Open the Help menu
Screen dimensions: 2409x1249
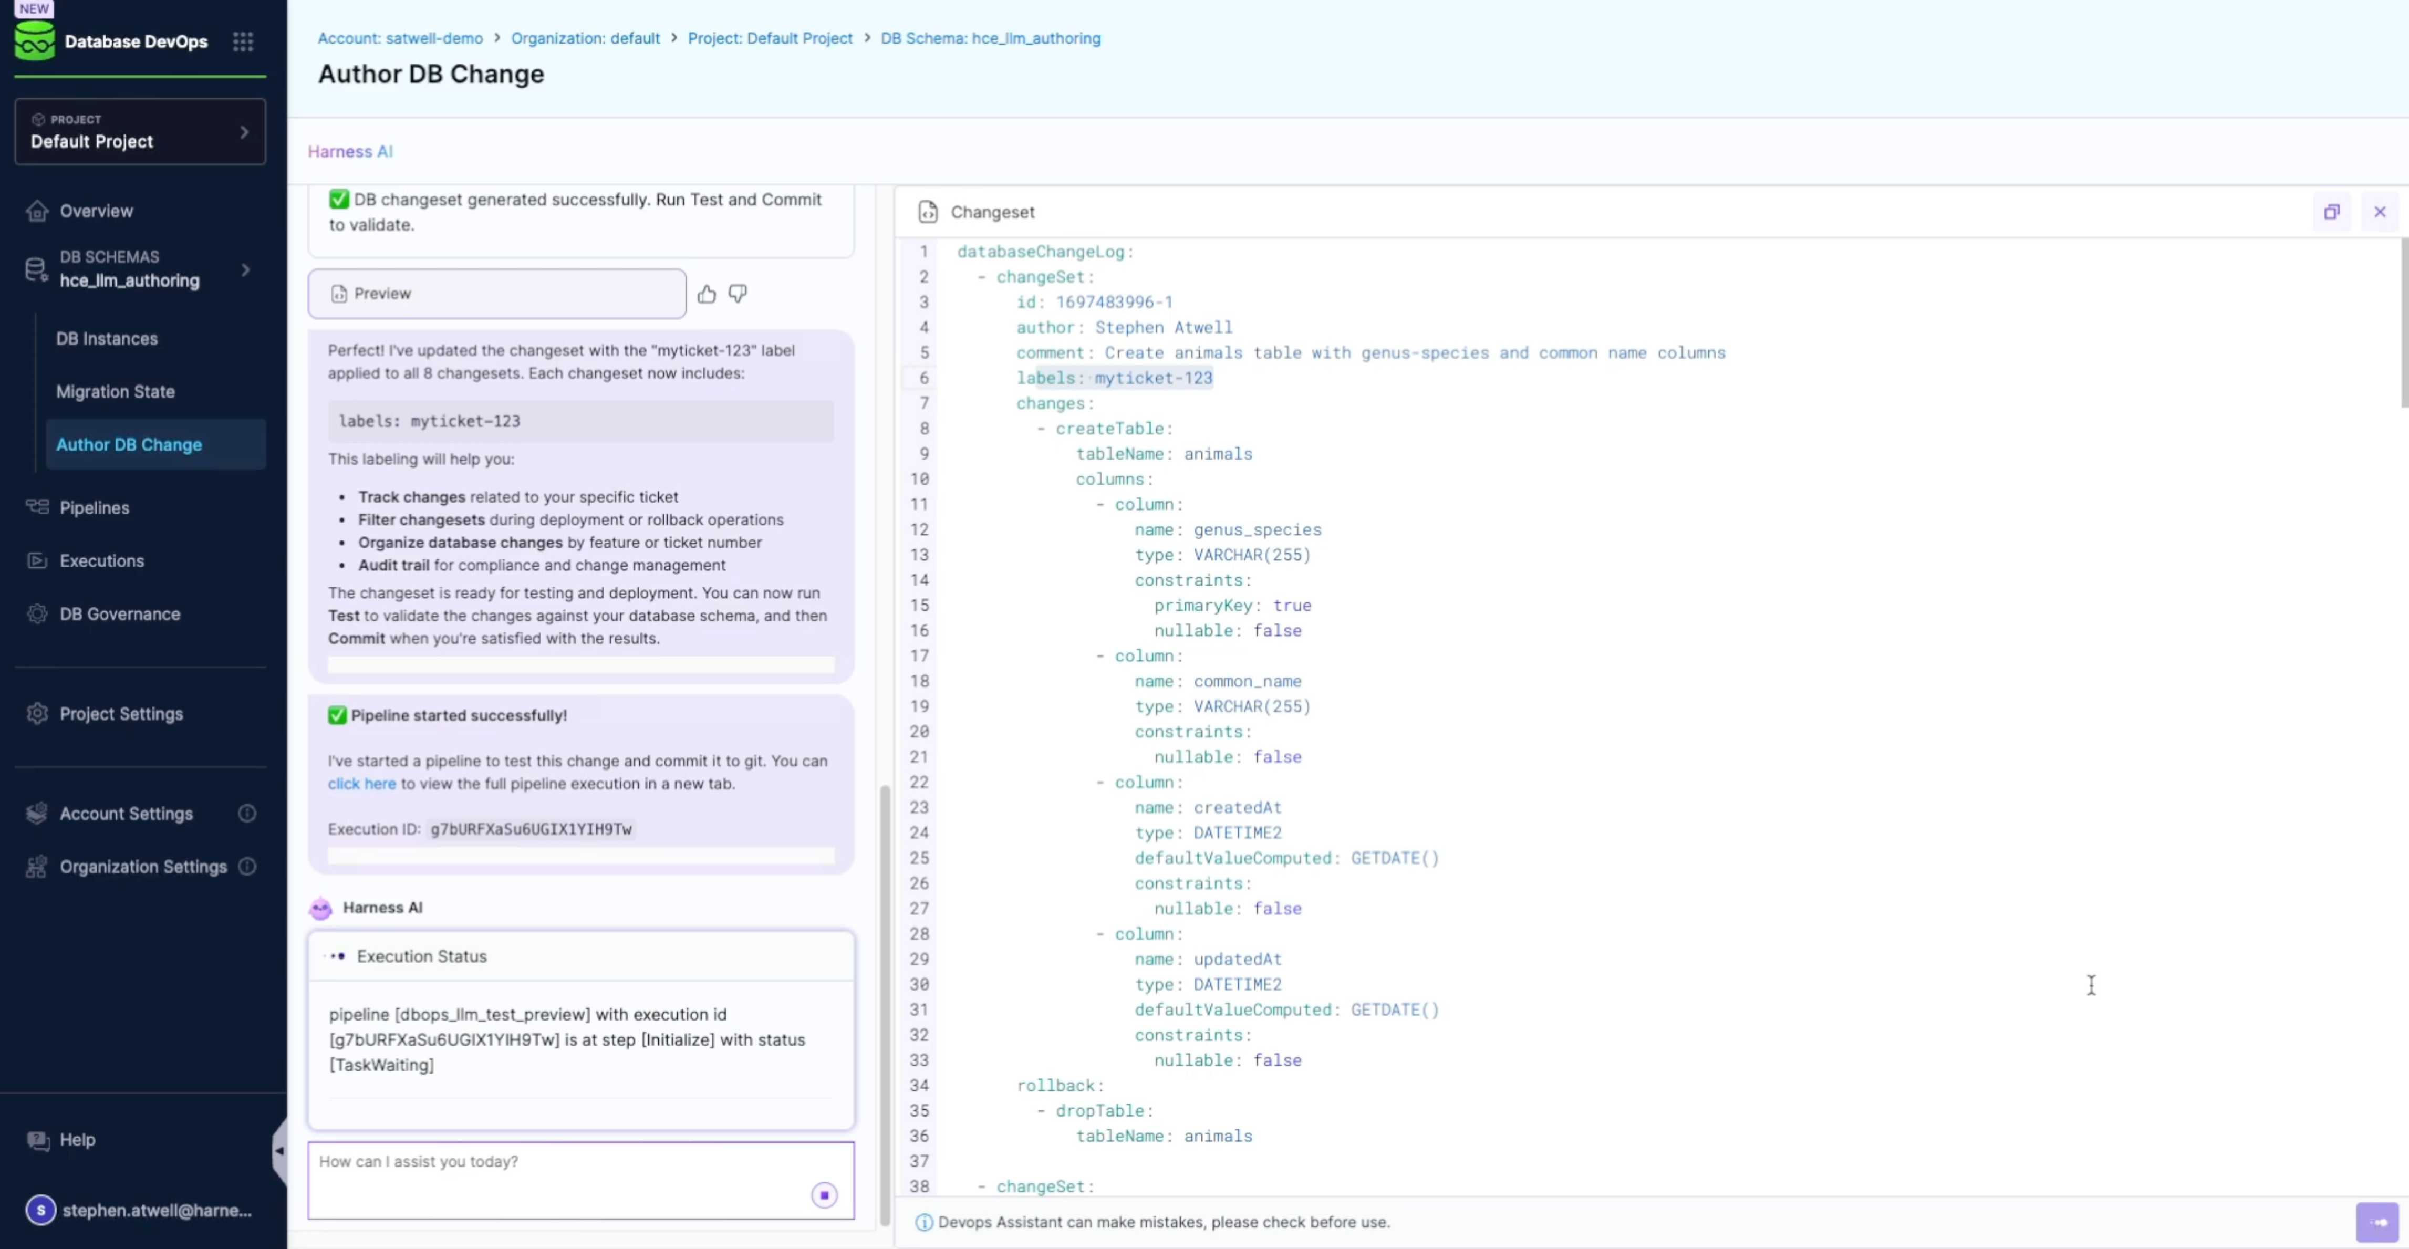78,1141
